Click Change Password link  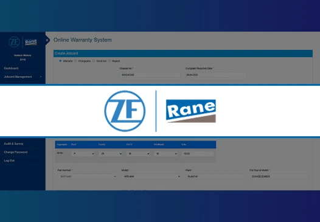16,152
